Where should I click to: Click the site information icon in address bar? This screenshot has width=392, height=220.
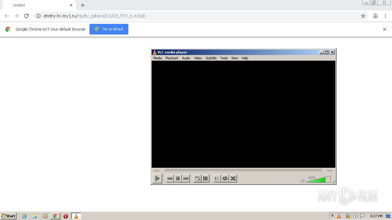(x=39, y=16)
